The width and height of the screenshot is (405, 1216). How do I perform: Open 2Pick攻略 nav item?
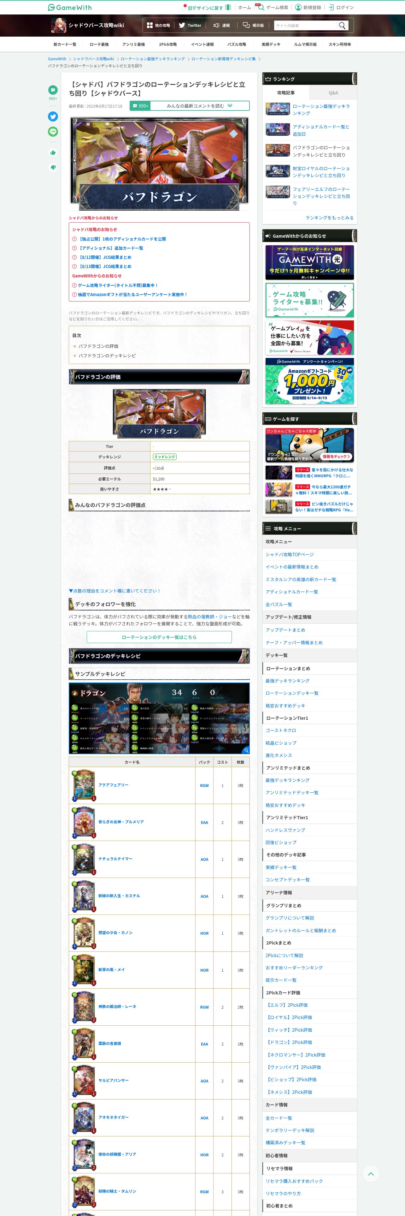tap(168, 45)
